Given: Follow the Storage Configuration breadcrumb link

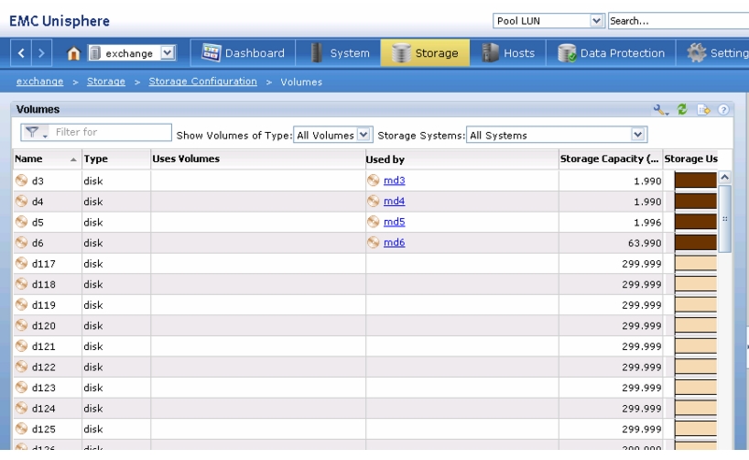Looking at the screenshot, I should [x=202, y=82].
